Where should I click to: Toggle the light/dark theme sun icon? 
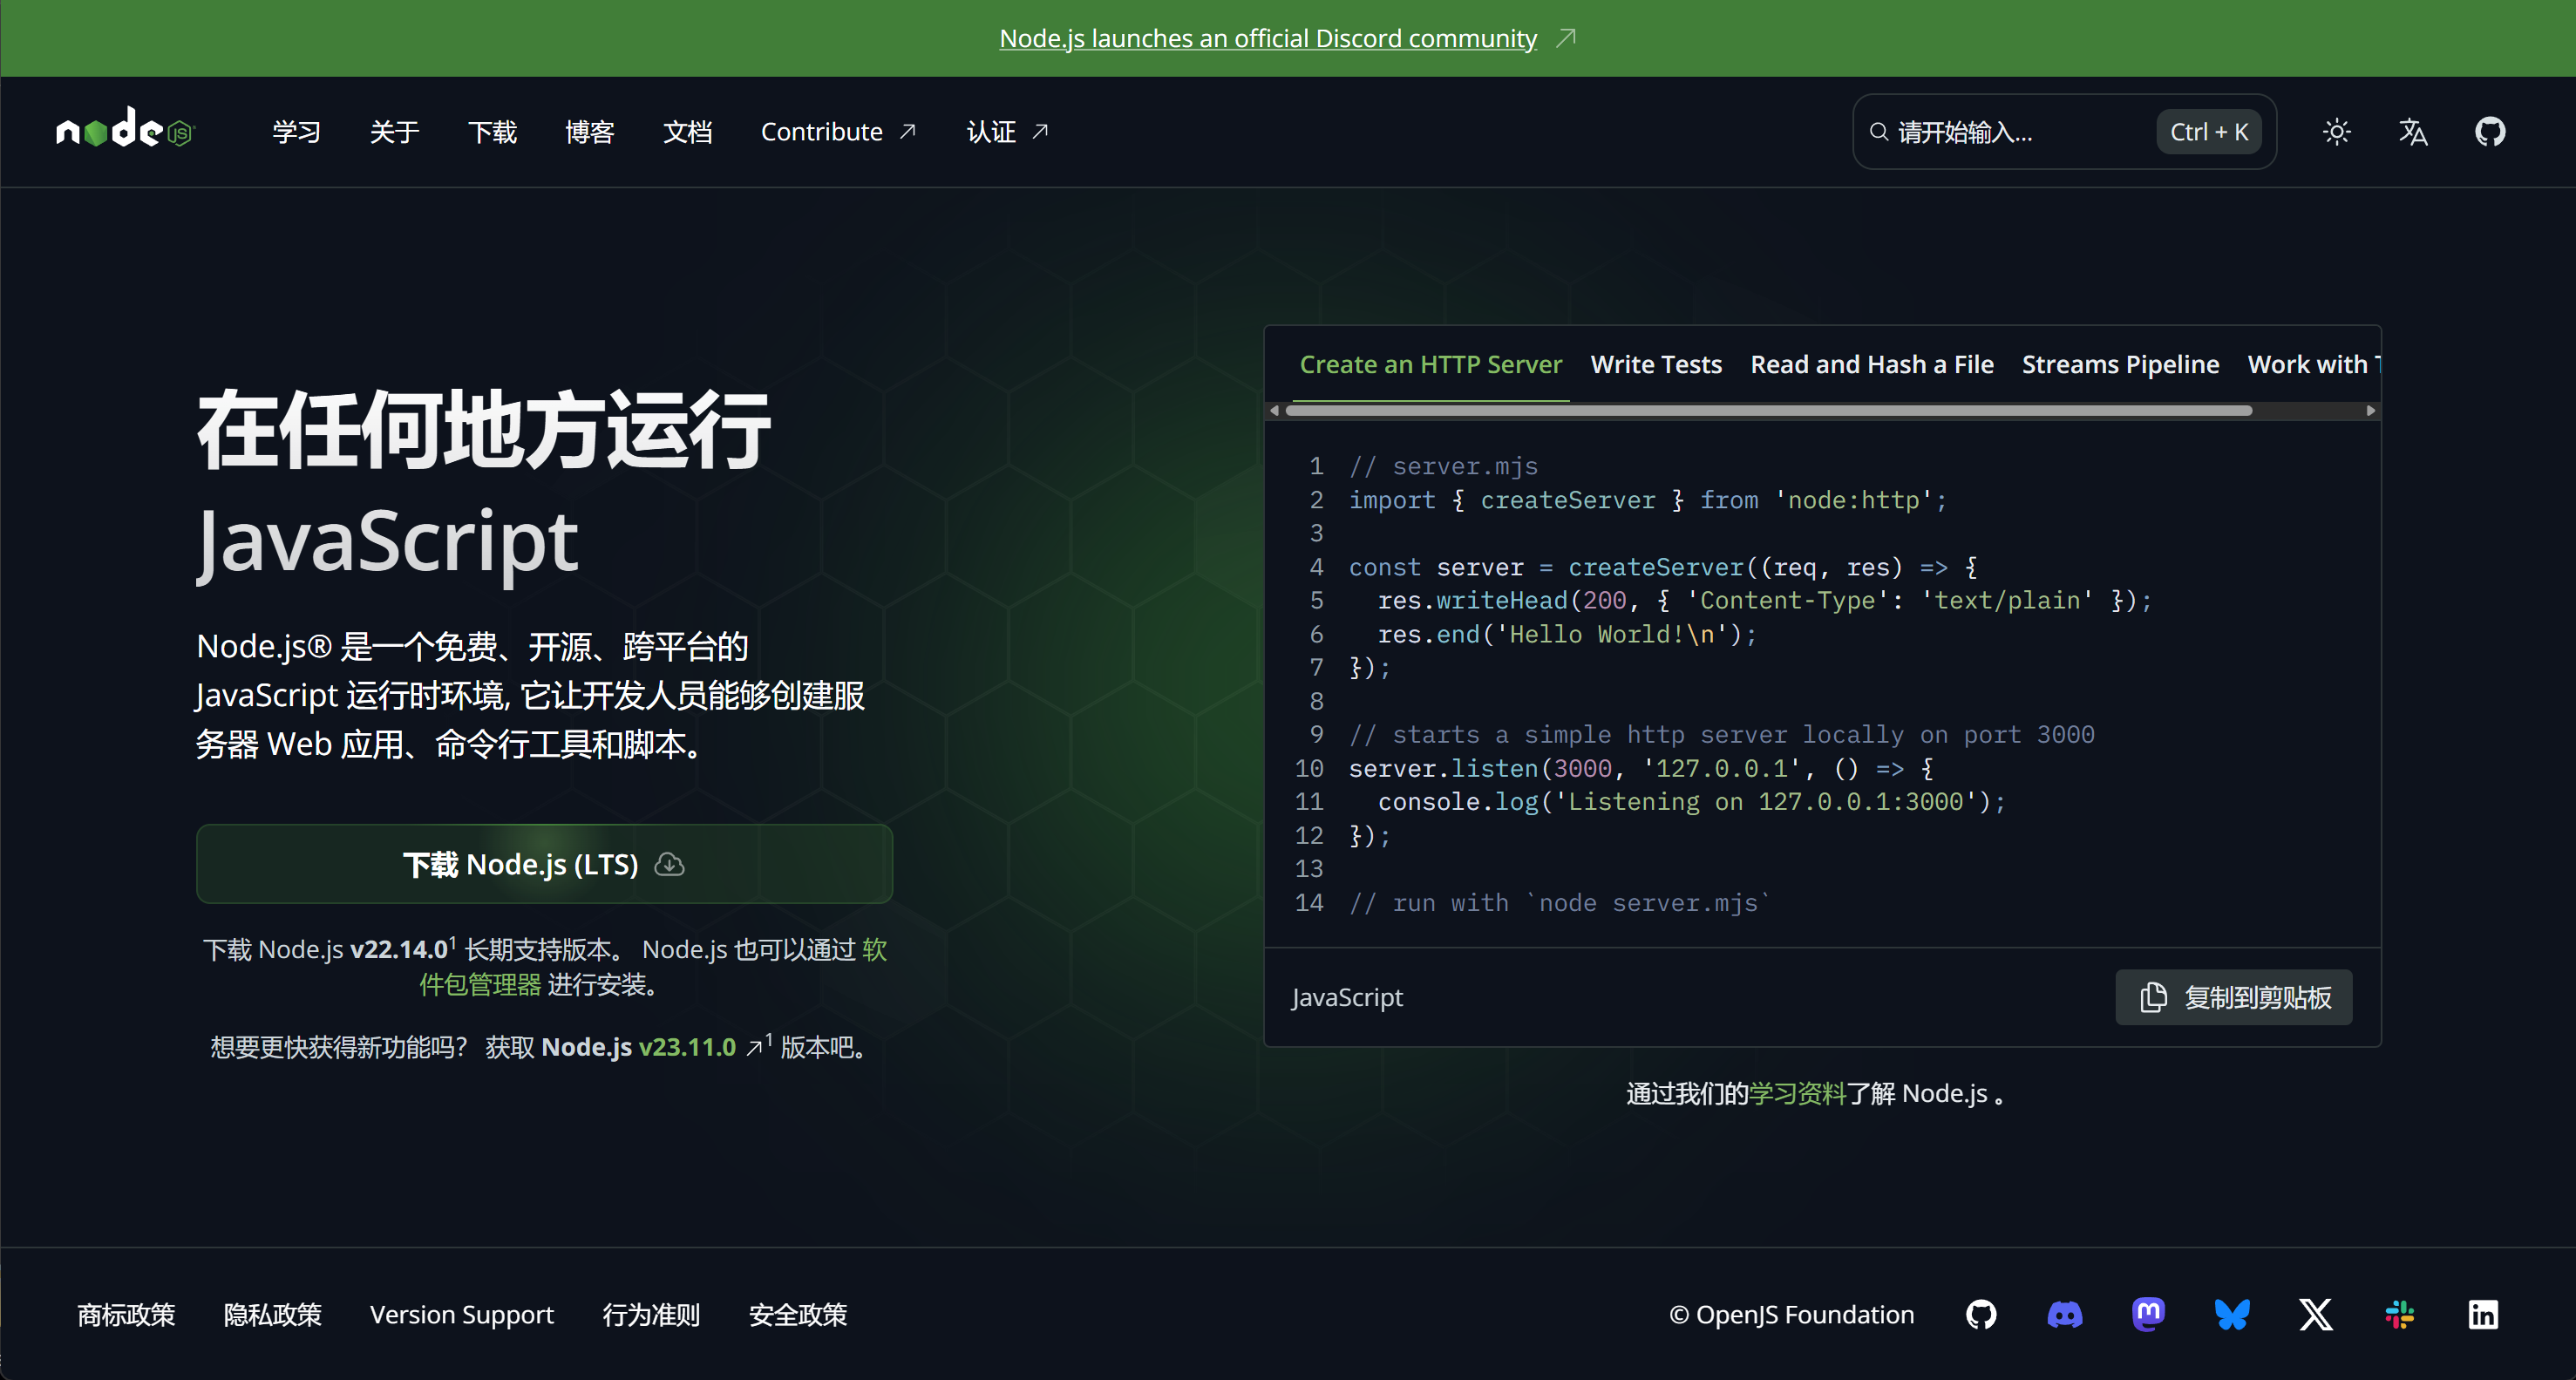(2336, 132)
